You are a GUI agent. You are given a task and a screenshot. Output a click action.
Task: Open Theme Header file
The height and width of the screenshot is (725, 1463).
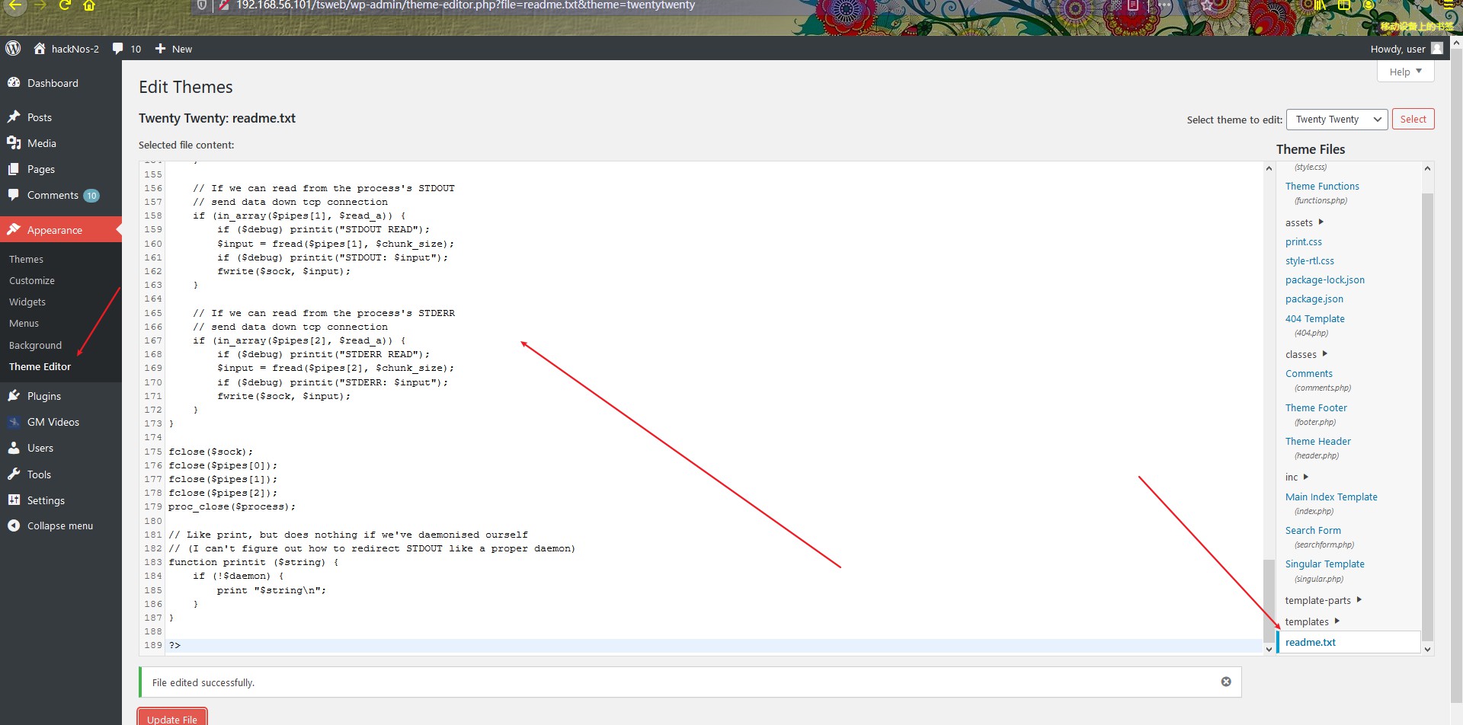tap(1318, 441)
